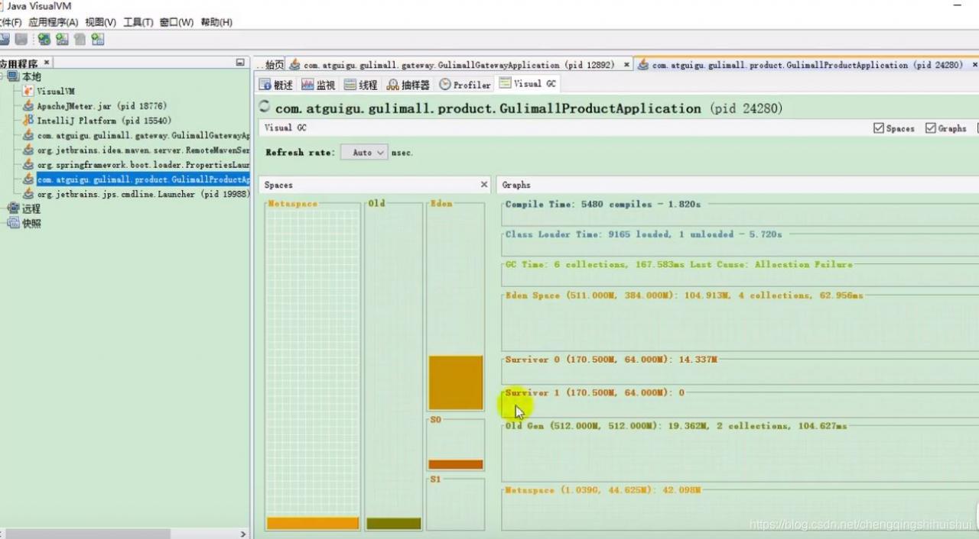
Task: Click the 线程 (Threads) tab icon
Action: pos(350,85)
